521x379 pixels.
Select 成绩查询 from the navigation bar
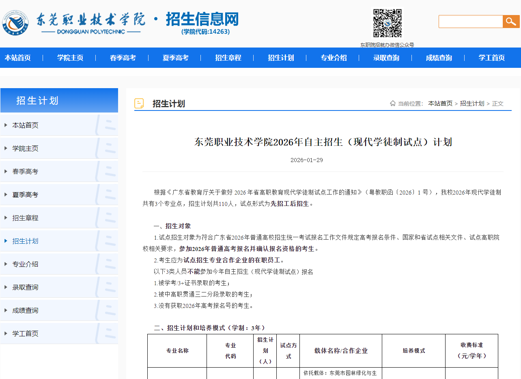coord(438,58)
